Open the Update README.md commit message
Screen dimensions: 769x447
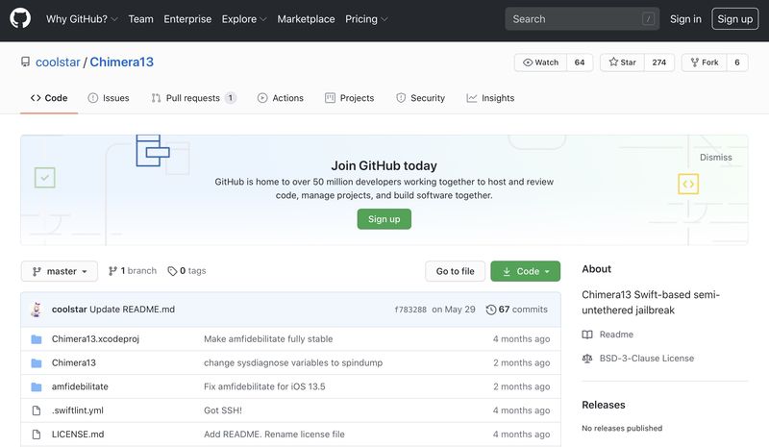(132, 310)
